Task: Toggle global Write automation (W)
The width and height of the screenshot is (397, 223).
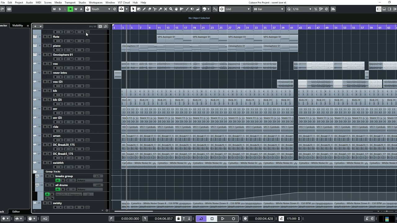Action: [x=76, y=9]
